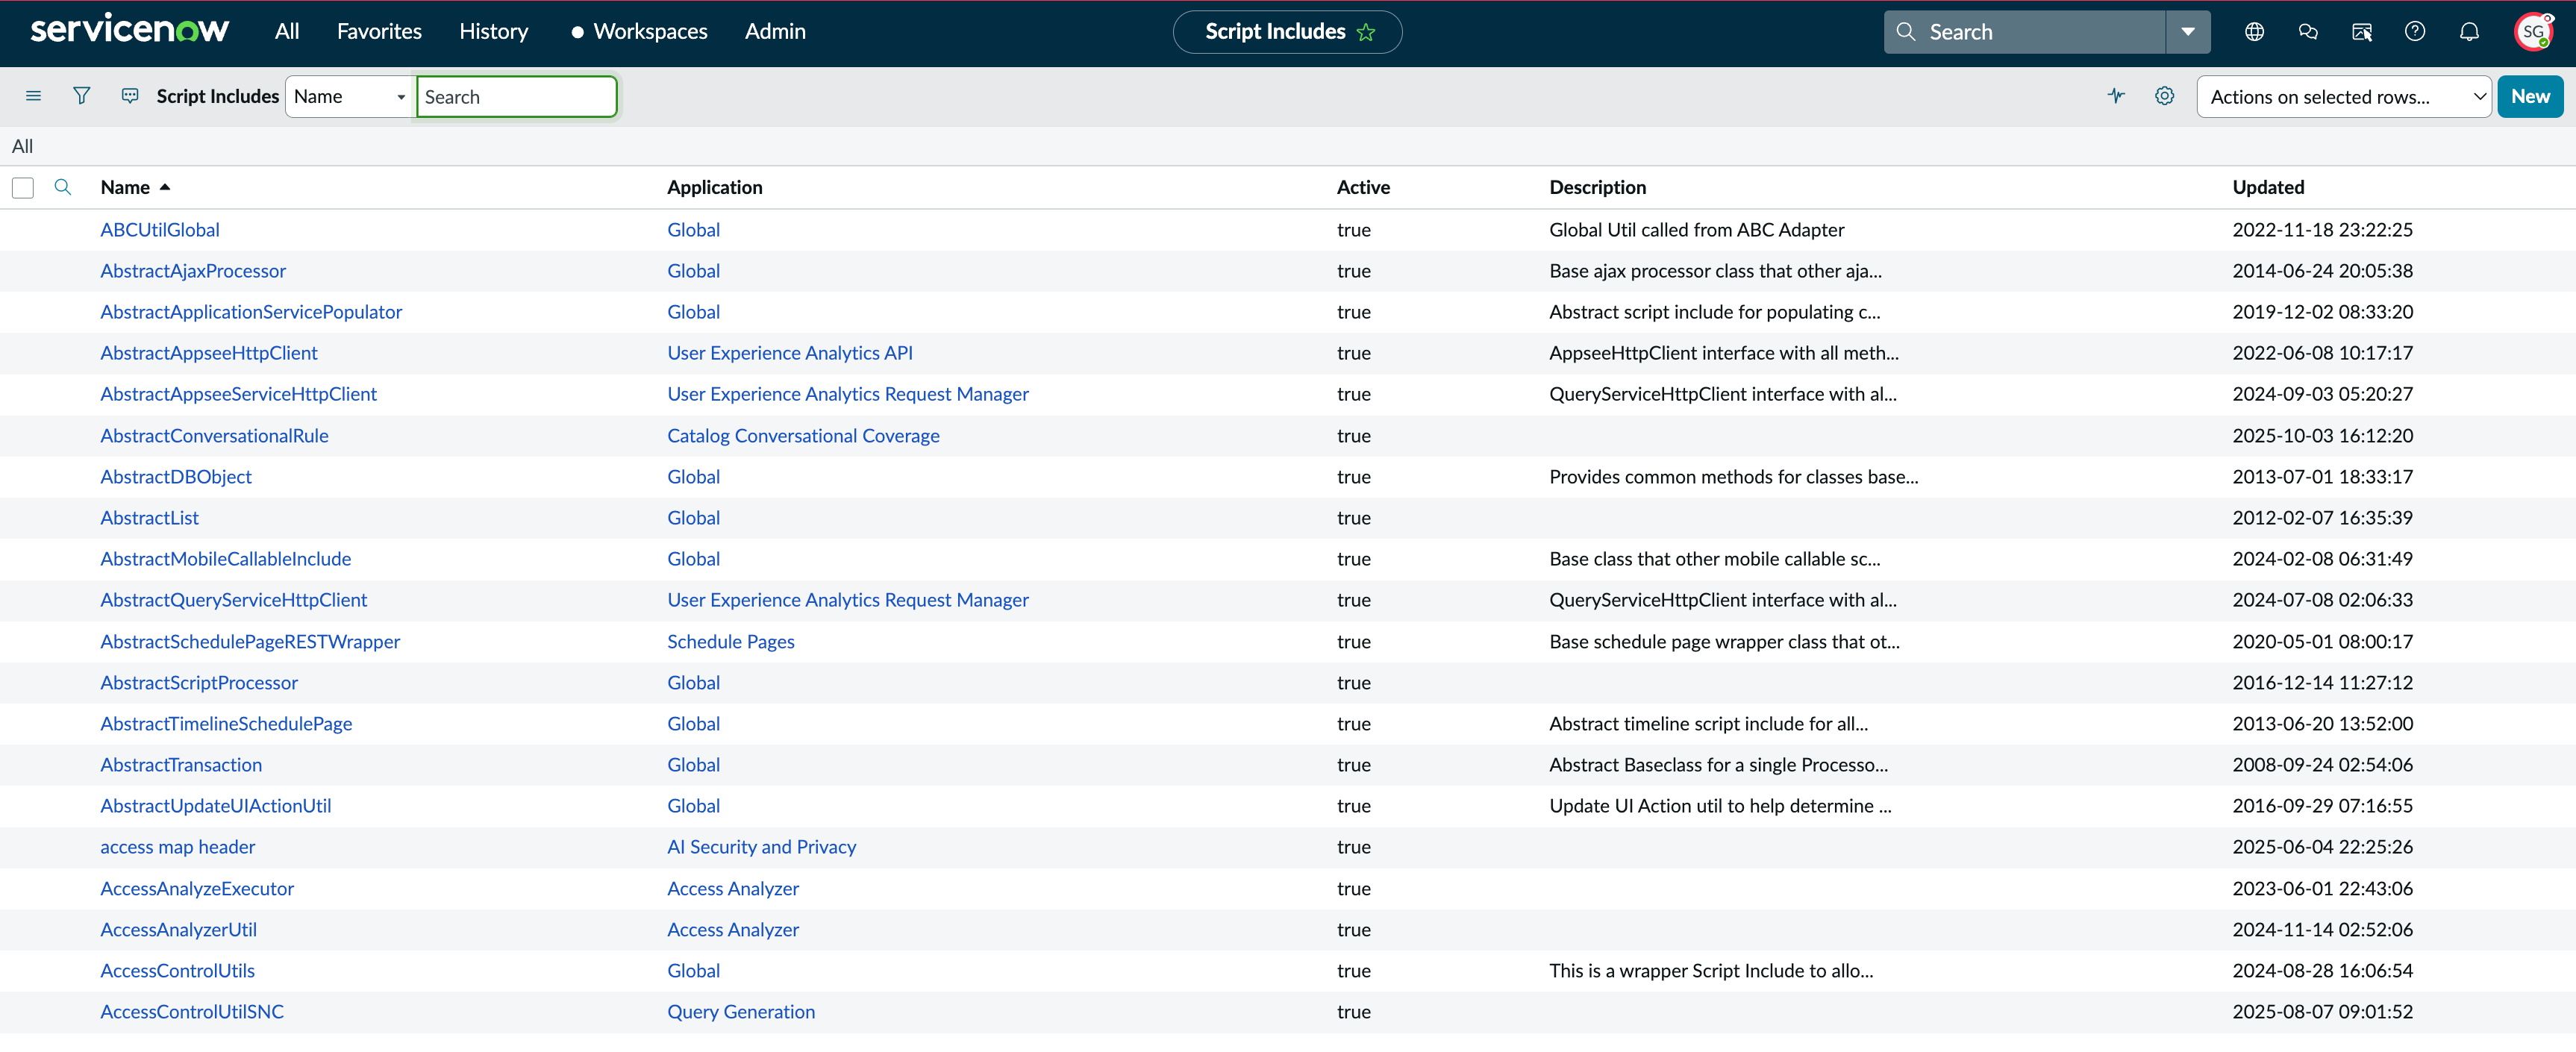Open the AbstractList record
2576x1052 pixels.
point(149,518)
